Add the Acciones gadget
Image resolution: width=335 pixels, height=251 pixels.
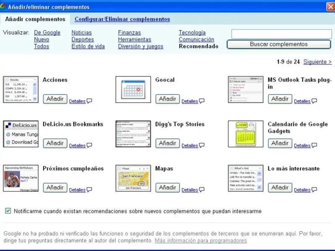tap(55, 99)
